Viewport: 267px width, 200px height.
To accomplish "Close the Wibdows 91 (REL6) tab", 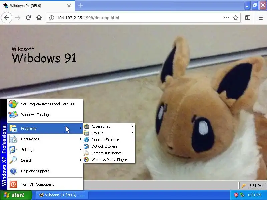I will click(69, 6).
